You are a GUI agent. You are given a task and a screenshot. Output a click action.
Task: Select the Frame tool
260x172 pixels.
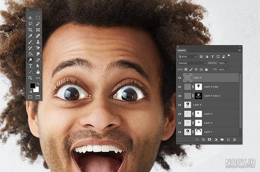[x=38, y=30]
